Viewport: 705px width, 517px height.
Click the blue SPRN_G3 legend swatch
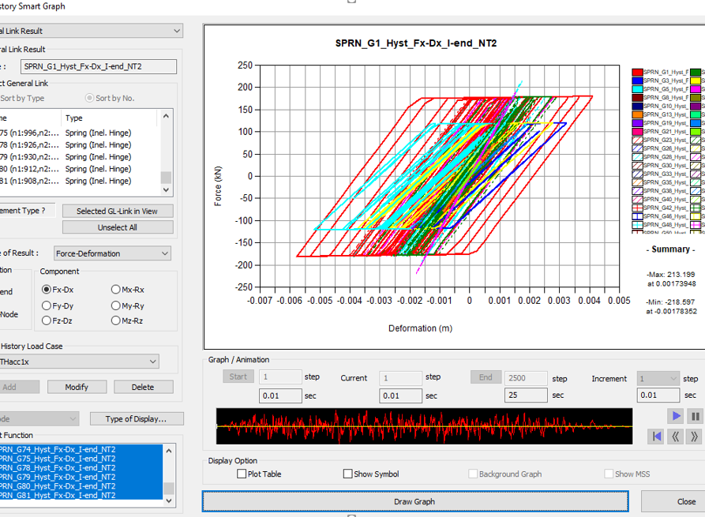(637, 81)
